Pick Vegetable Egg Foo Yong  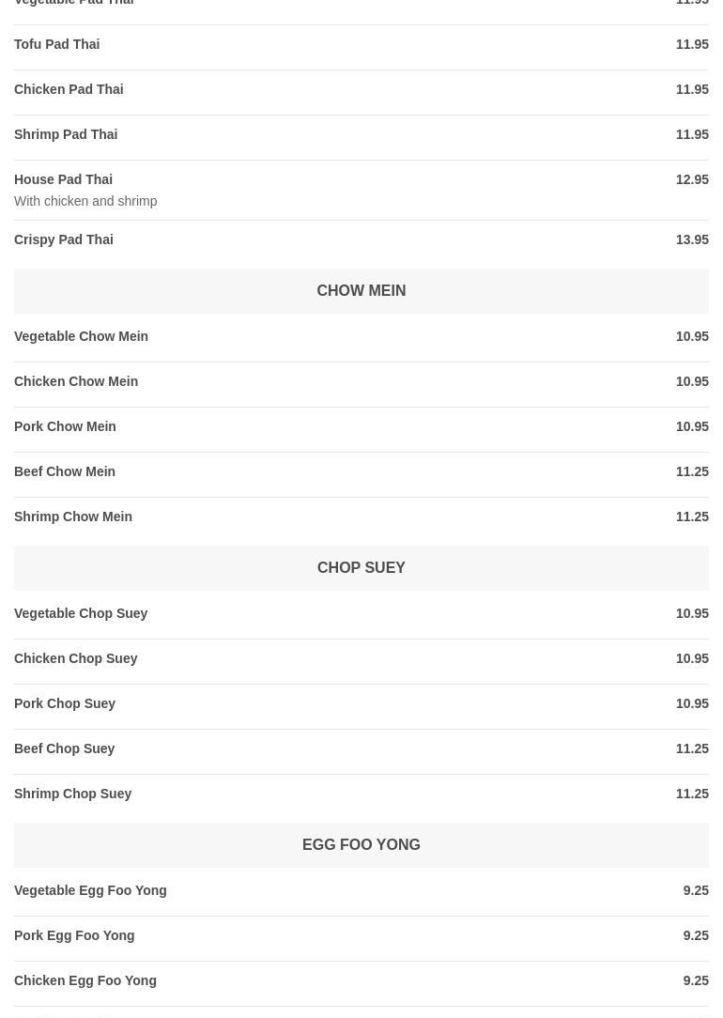click(x=90, y=890)
